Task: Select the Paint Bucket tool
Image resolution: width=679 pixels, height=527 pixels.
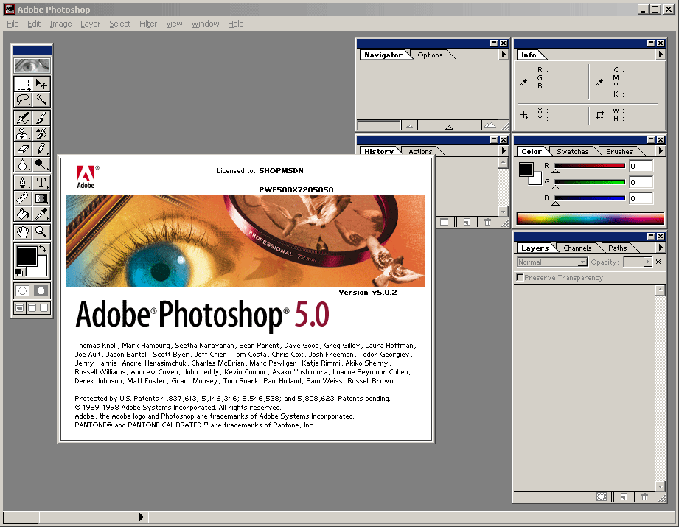Action: pos(23,214)
